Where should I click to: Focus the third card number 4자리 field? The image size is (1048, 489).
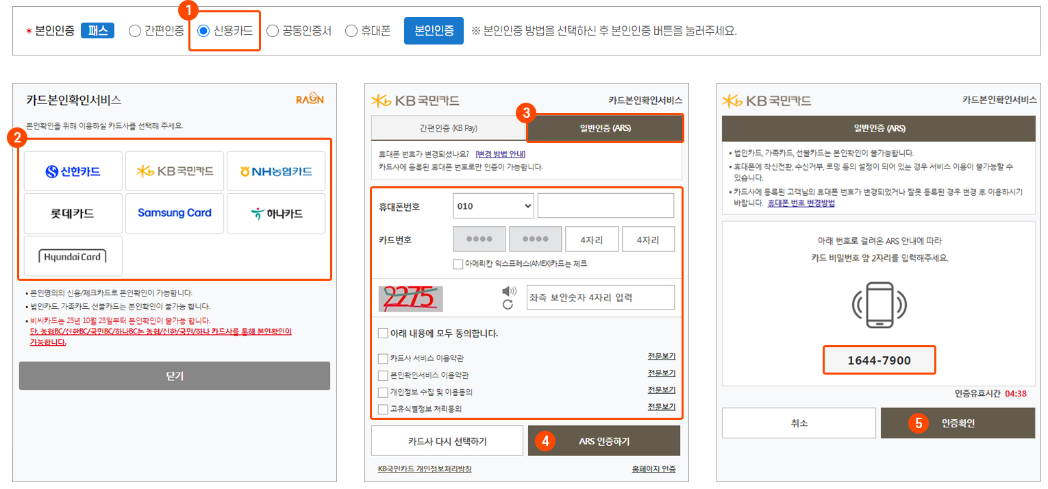(592, 240)
